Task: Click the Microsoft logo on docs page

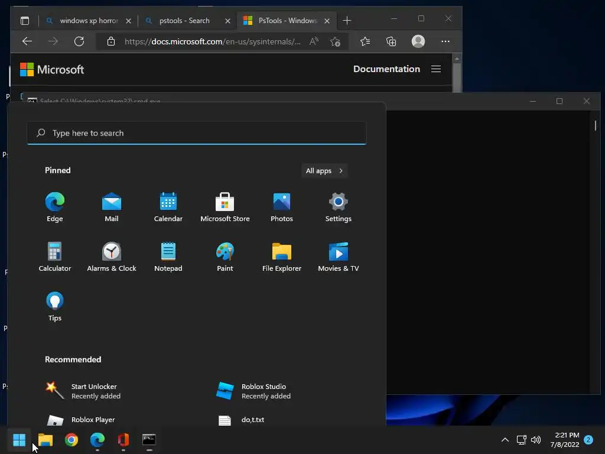Action: tap(52, 70)
